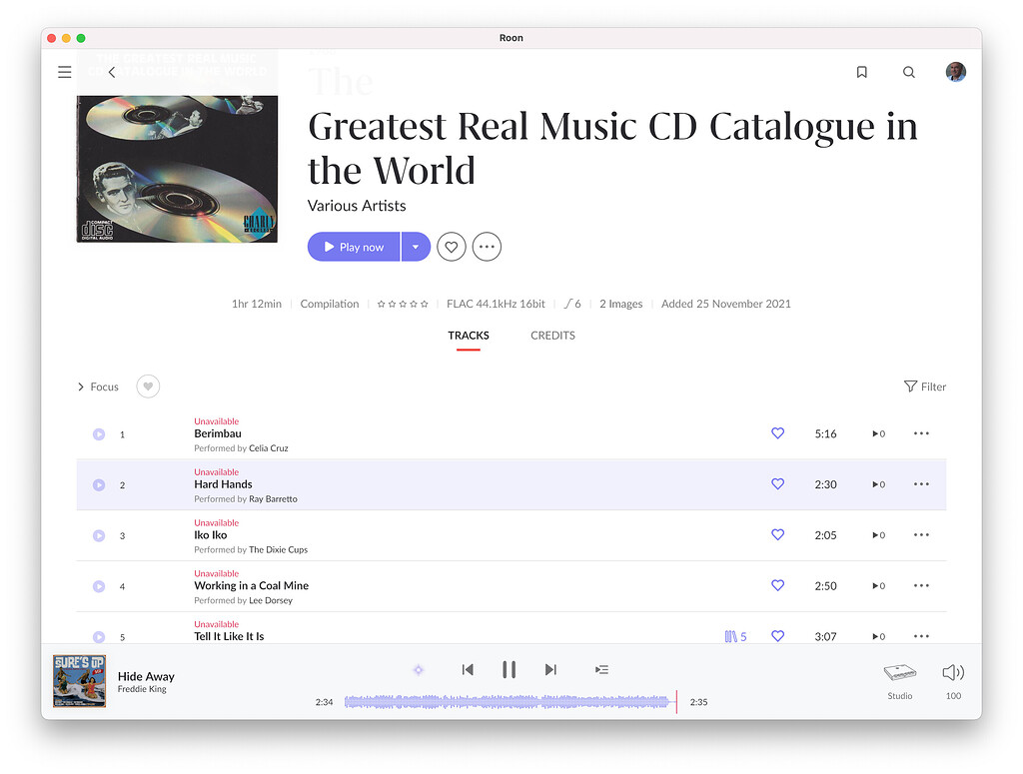Open the hamburger navigation menu
Screen dimensions: 1023x774
click(x=64, y=71)
